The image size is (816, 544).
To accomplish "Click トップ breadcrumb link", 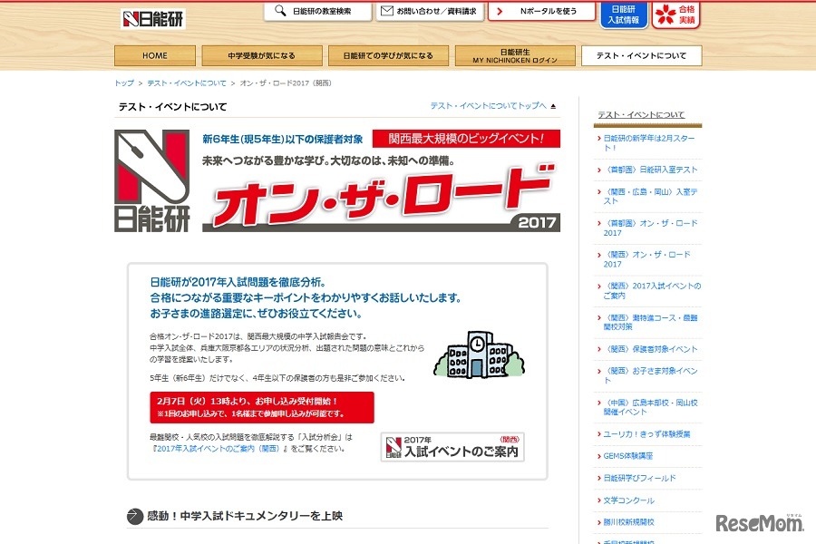I will point(124,83).
